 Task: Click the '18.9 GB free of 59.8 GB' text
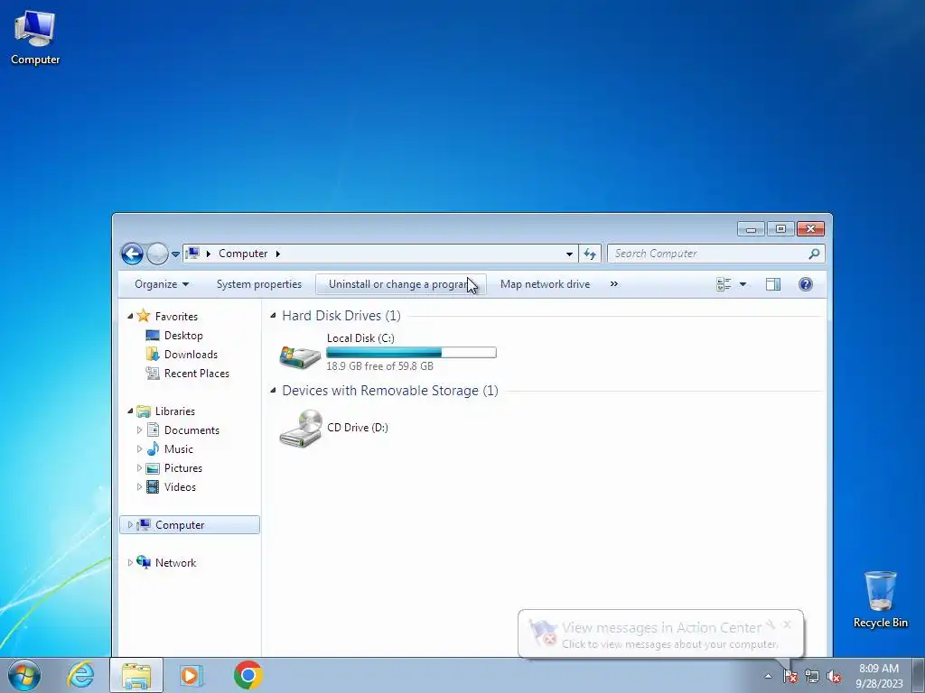(x=379, y=366)
